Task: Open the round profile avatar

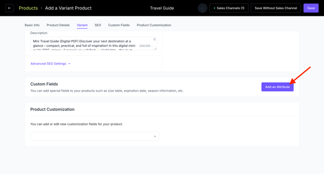Action: click(203, 8)
